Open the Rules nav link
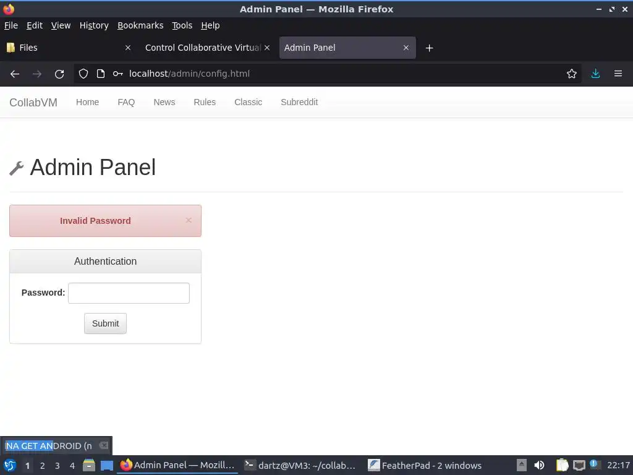633x475 pixels. point(205,102)
